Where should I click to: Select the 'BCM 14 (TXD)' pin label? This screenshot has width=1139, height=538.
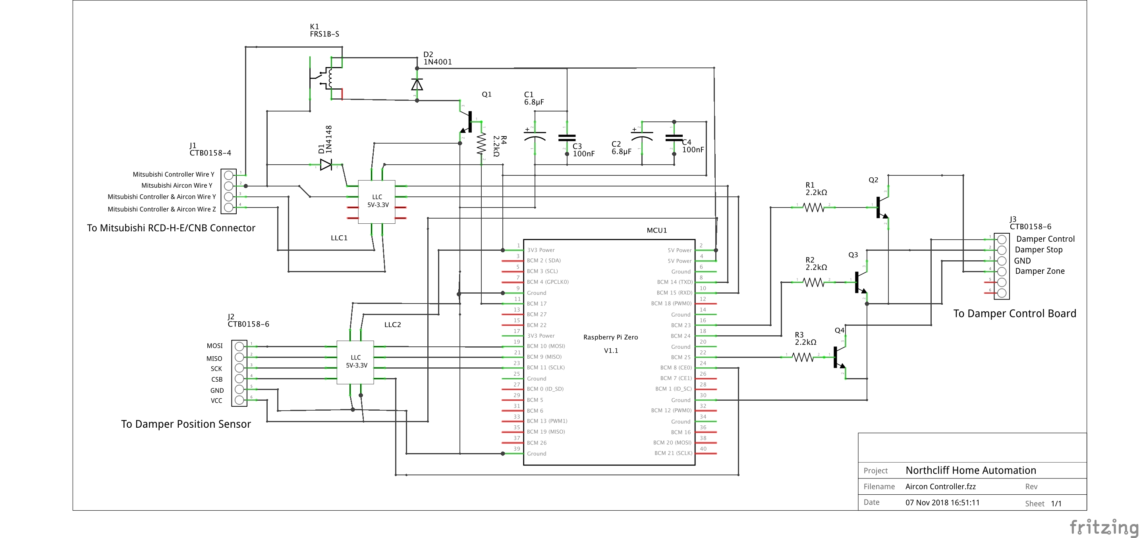(675, 282)
